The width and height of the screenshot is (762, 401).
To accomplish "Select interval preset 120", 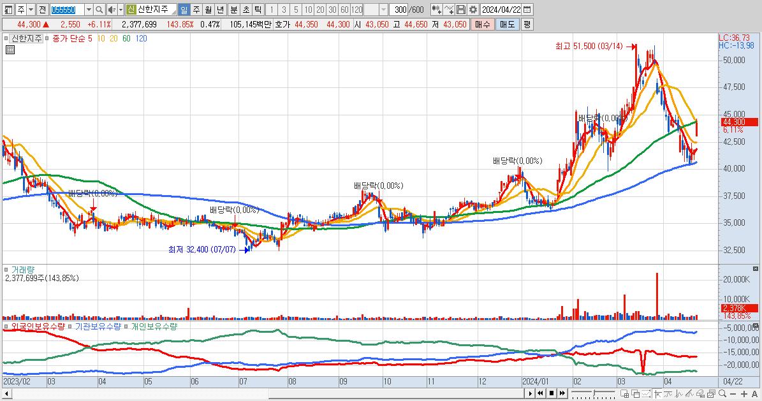I will click(x=356, y=9).
